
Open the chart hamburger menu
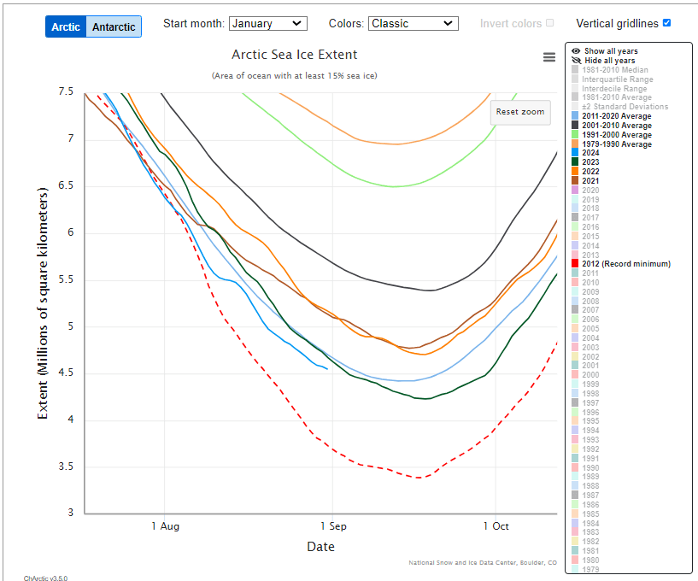(x=549, y=57)
